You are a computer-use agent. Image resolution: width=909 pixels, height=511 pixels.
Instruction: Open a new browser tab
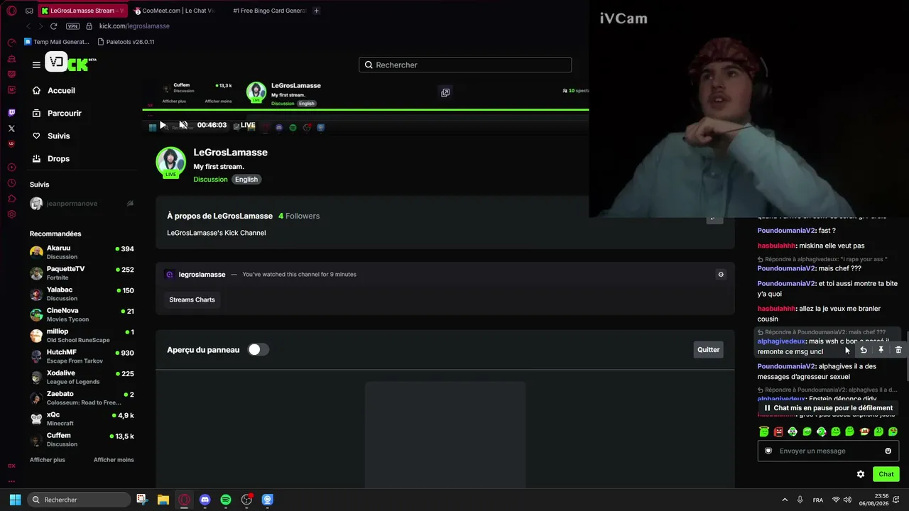point(316,11)
